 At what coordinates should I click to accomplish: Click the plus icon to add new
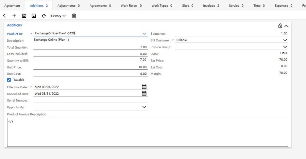(14, 16)
